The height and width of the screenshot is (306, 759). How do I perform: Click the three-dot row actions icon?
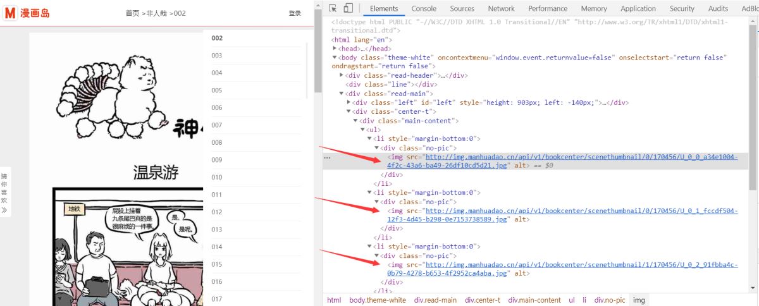pyautogui.click(x=327, y=157)
